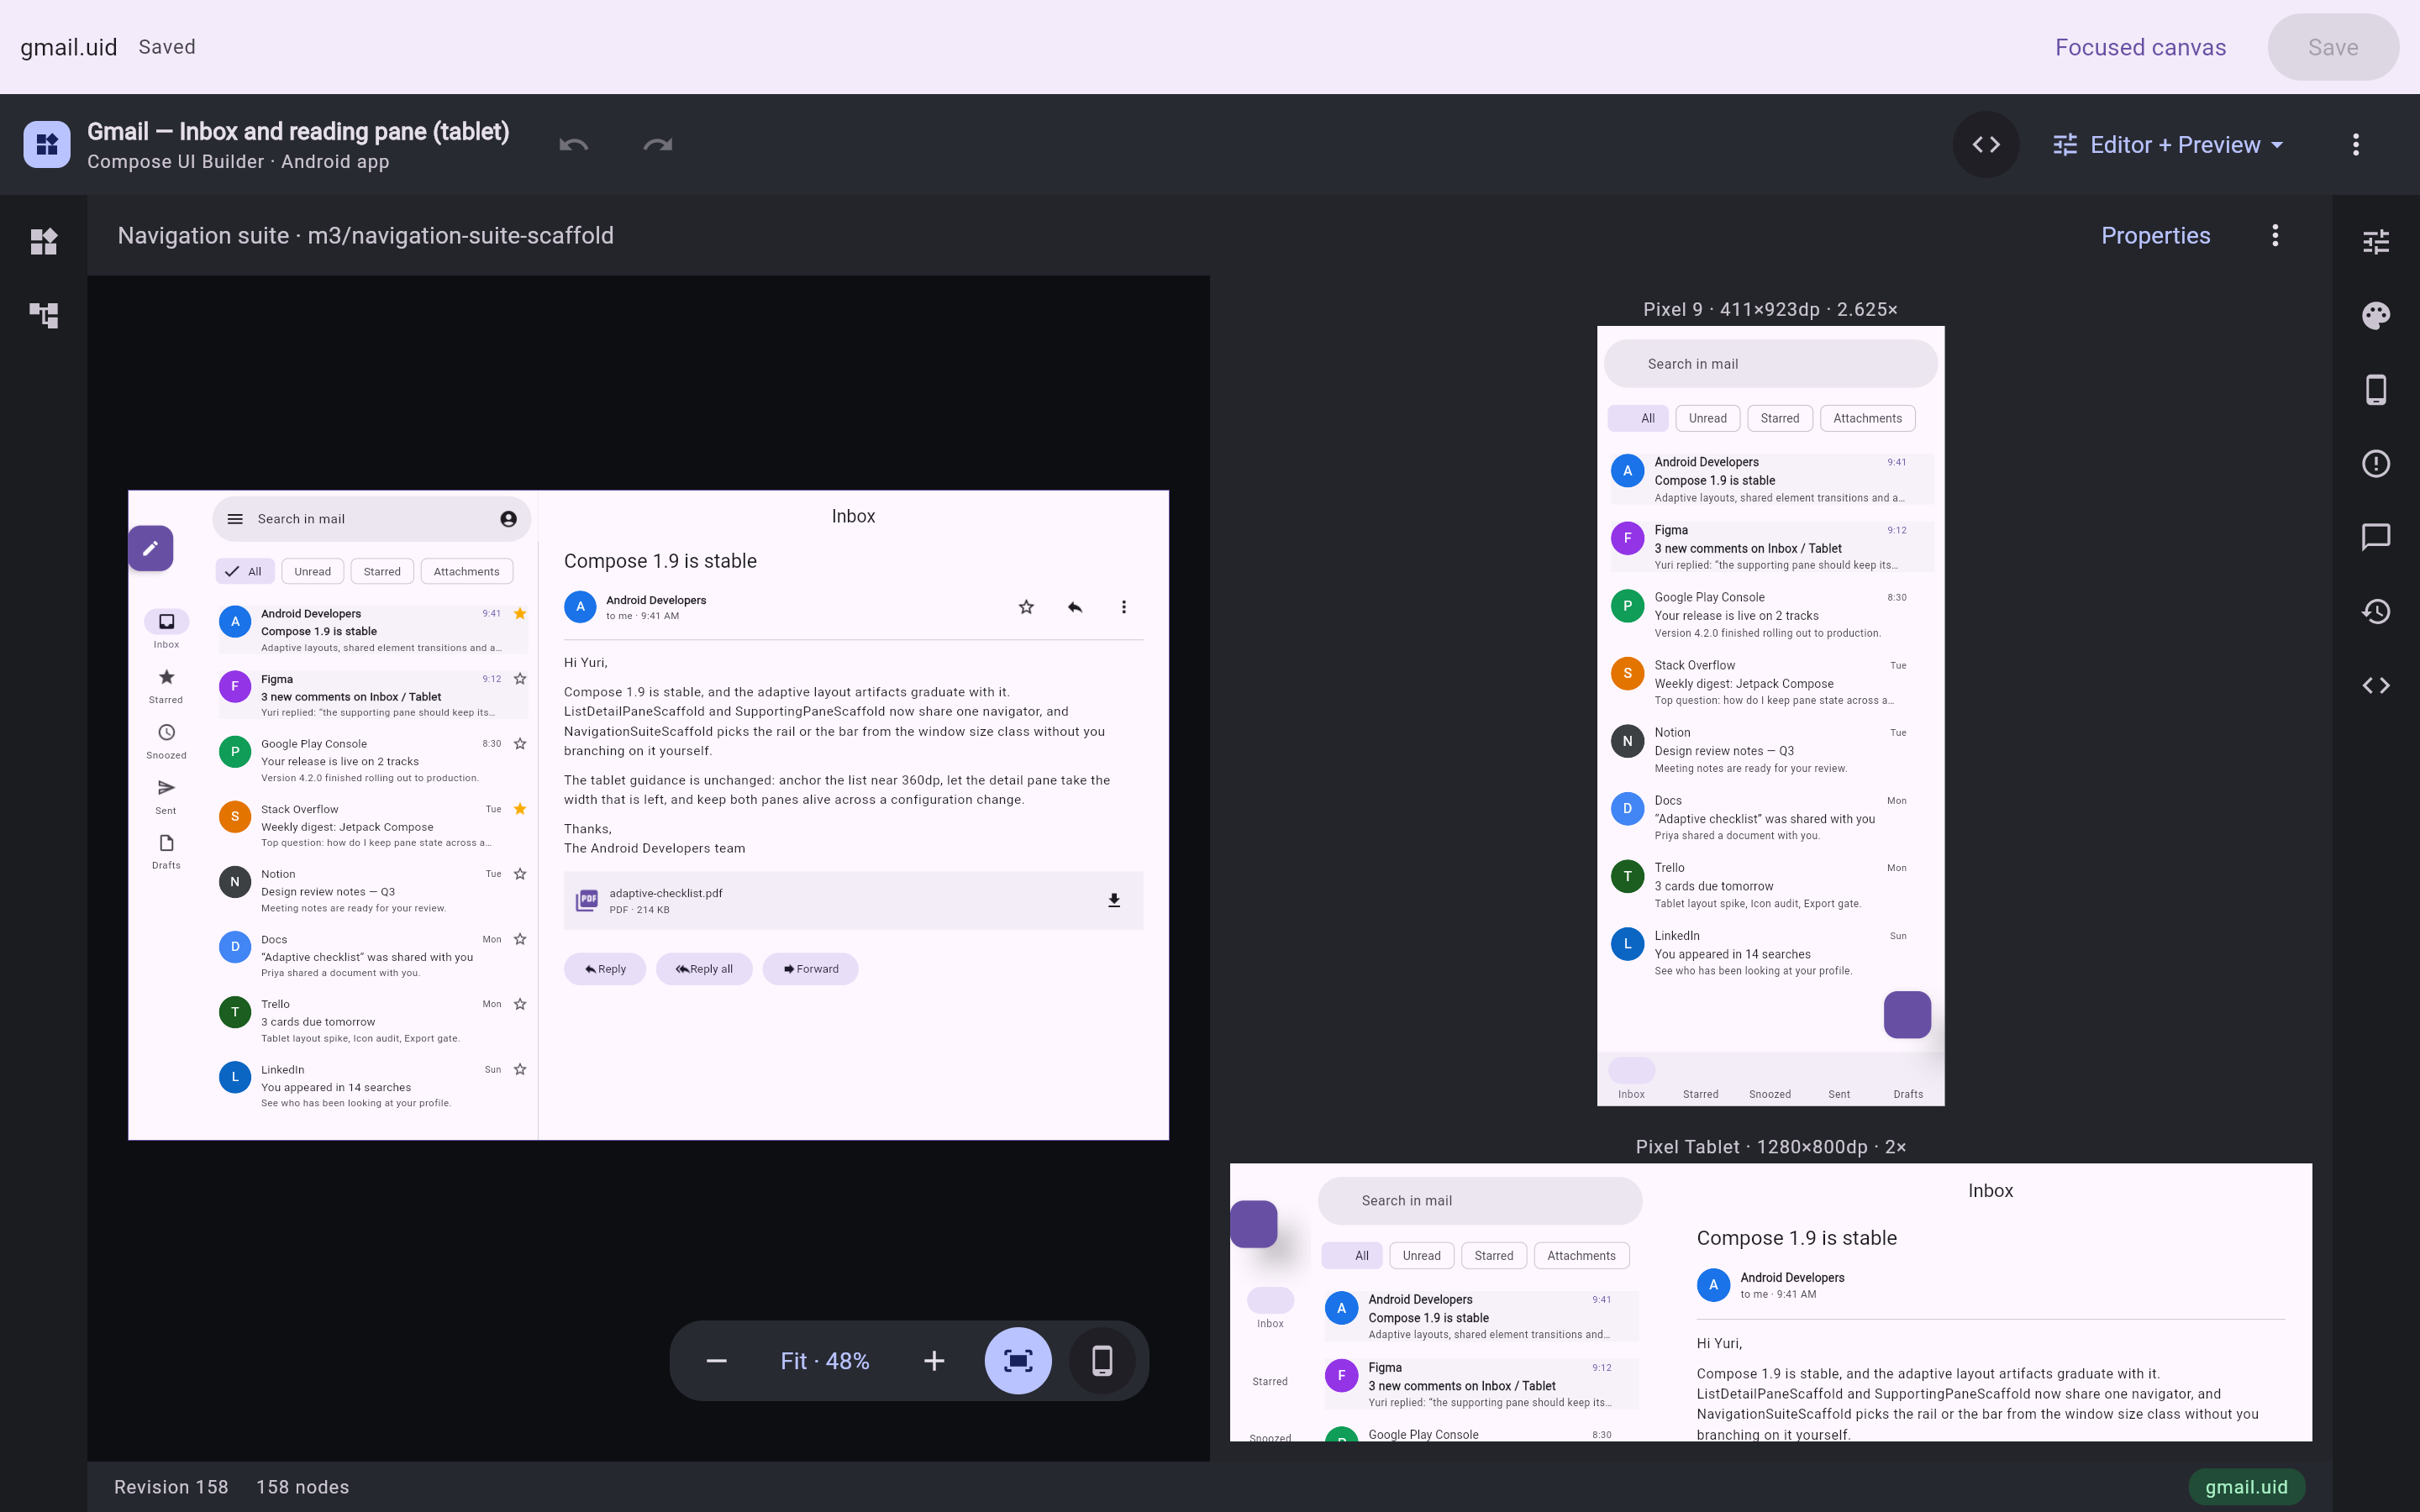
Task: Toggle the code view button in header
Action: coord(1986,144)
